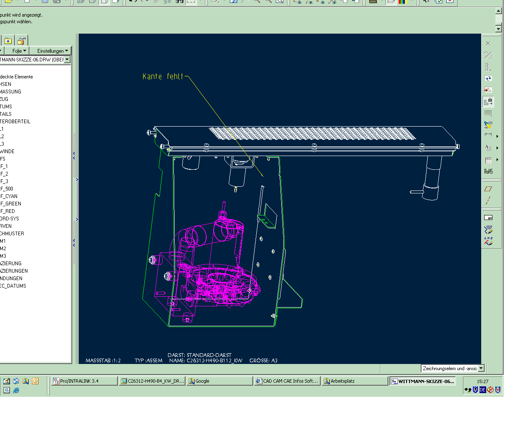Click the show/erase icon with yellow brush
Viewport: 531px width, 425px height.
pyautogui.click(x=488, y=124)
